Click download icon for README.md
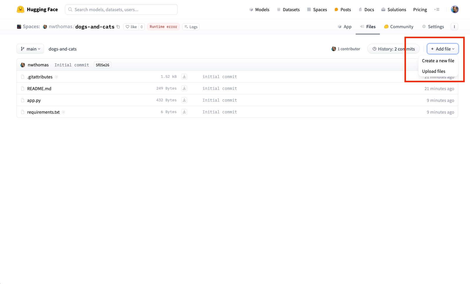This screenshot has height=284, width=470. point(184,88)
